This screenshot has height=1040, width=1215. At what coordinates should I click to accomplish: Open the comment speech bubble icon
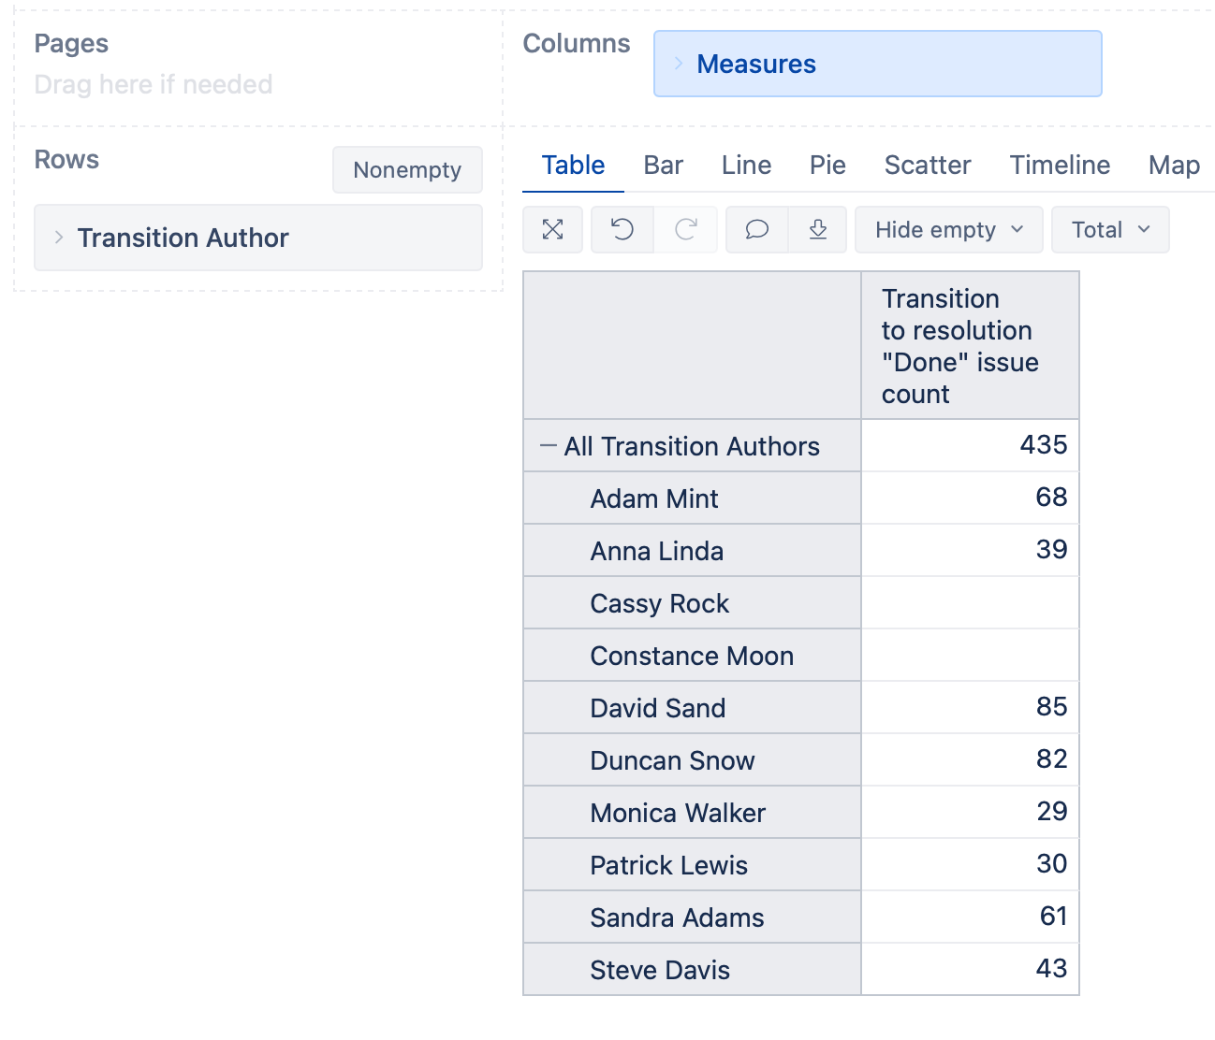[x=756, y=230]
